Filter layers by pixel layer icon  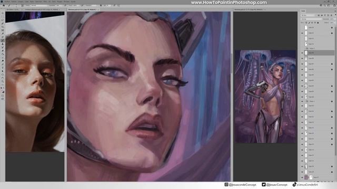319,15
